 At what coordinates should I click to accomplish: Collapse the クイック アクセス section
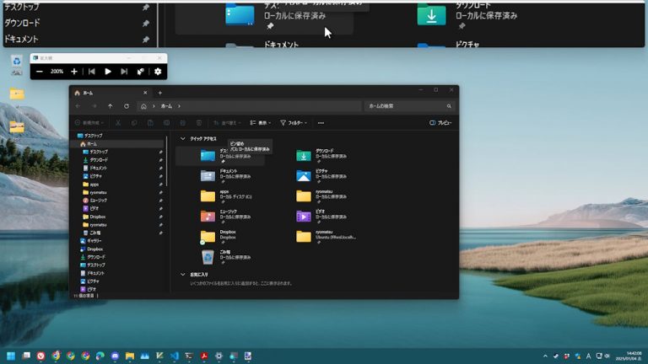[182, 139]
